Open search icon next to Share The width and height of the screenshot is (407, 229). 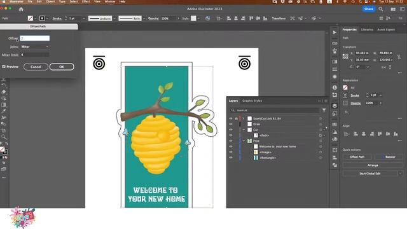tap(380, 9)
